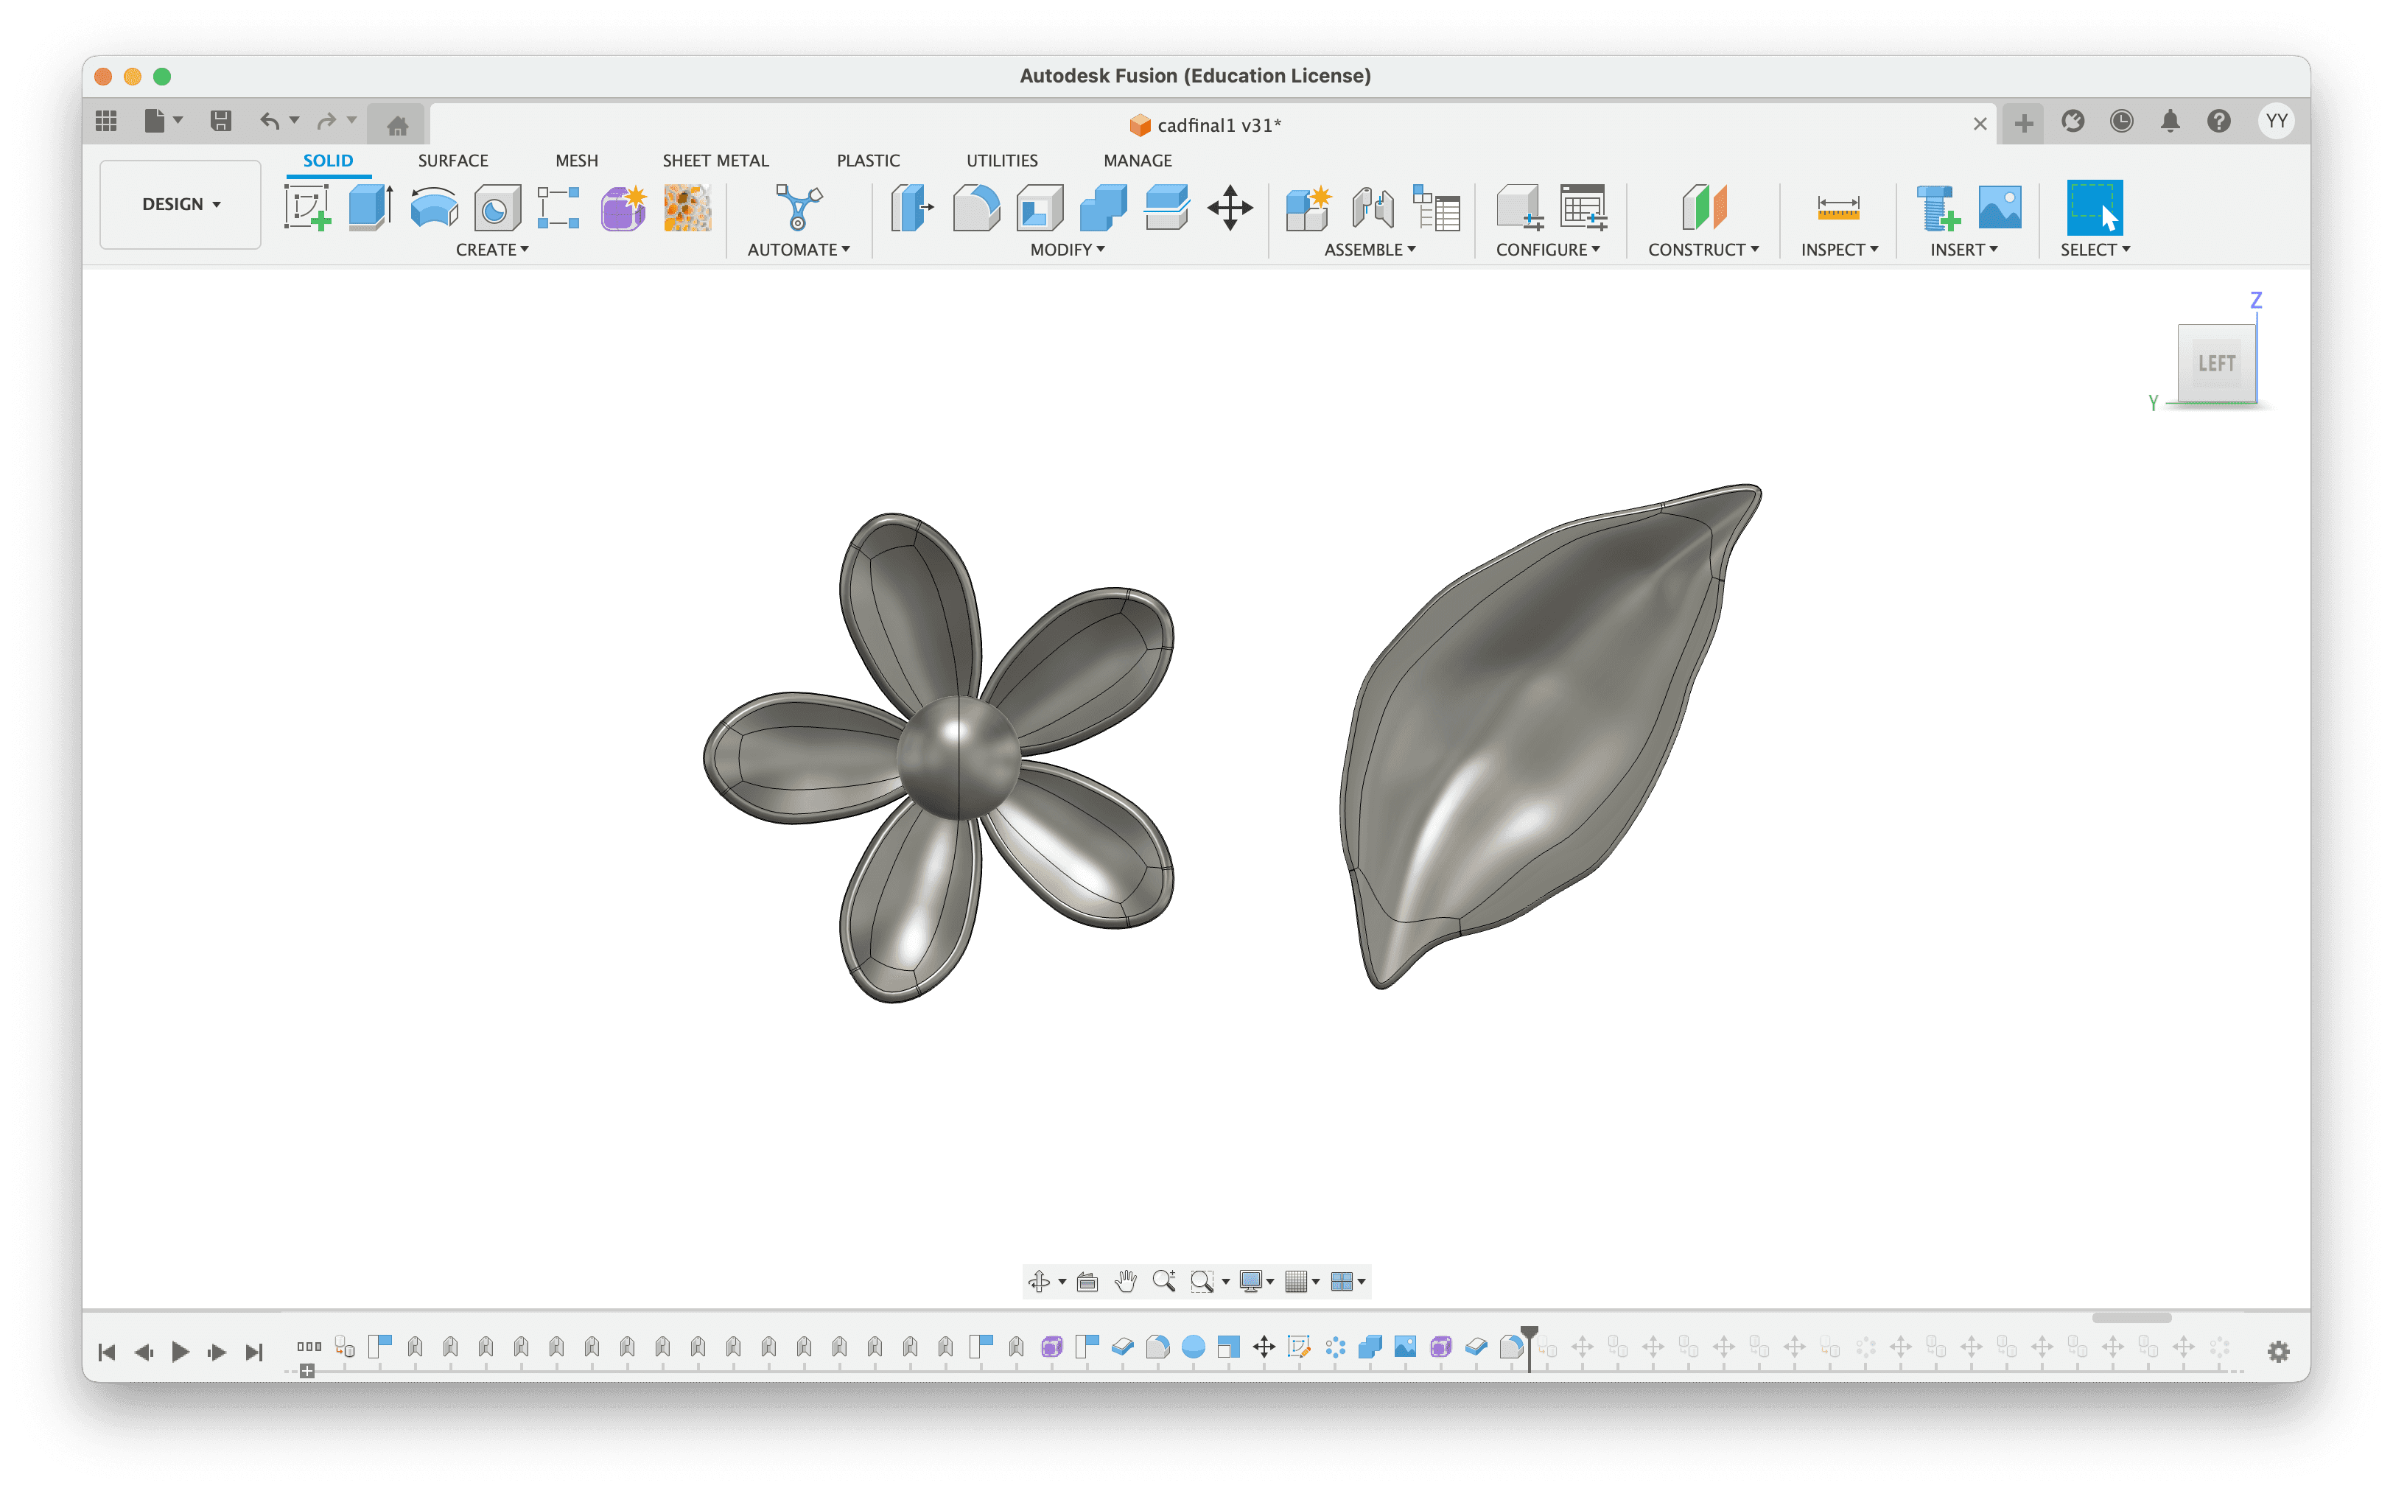Open the CONSTRUCT dropdown menu
Image resolution: width=2393 pixels, height=1491 pixels.
pos(1703,250)
